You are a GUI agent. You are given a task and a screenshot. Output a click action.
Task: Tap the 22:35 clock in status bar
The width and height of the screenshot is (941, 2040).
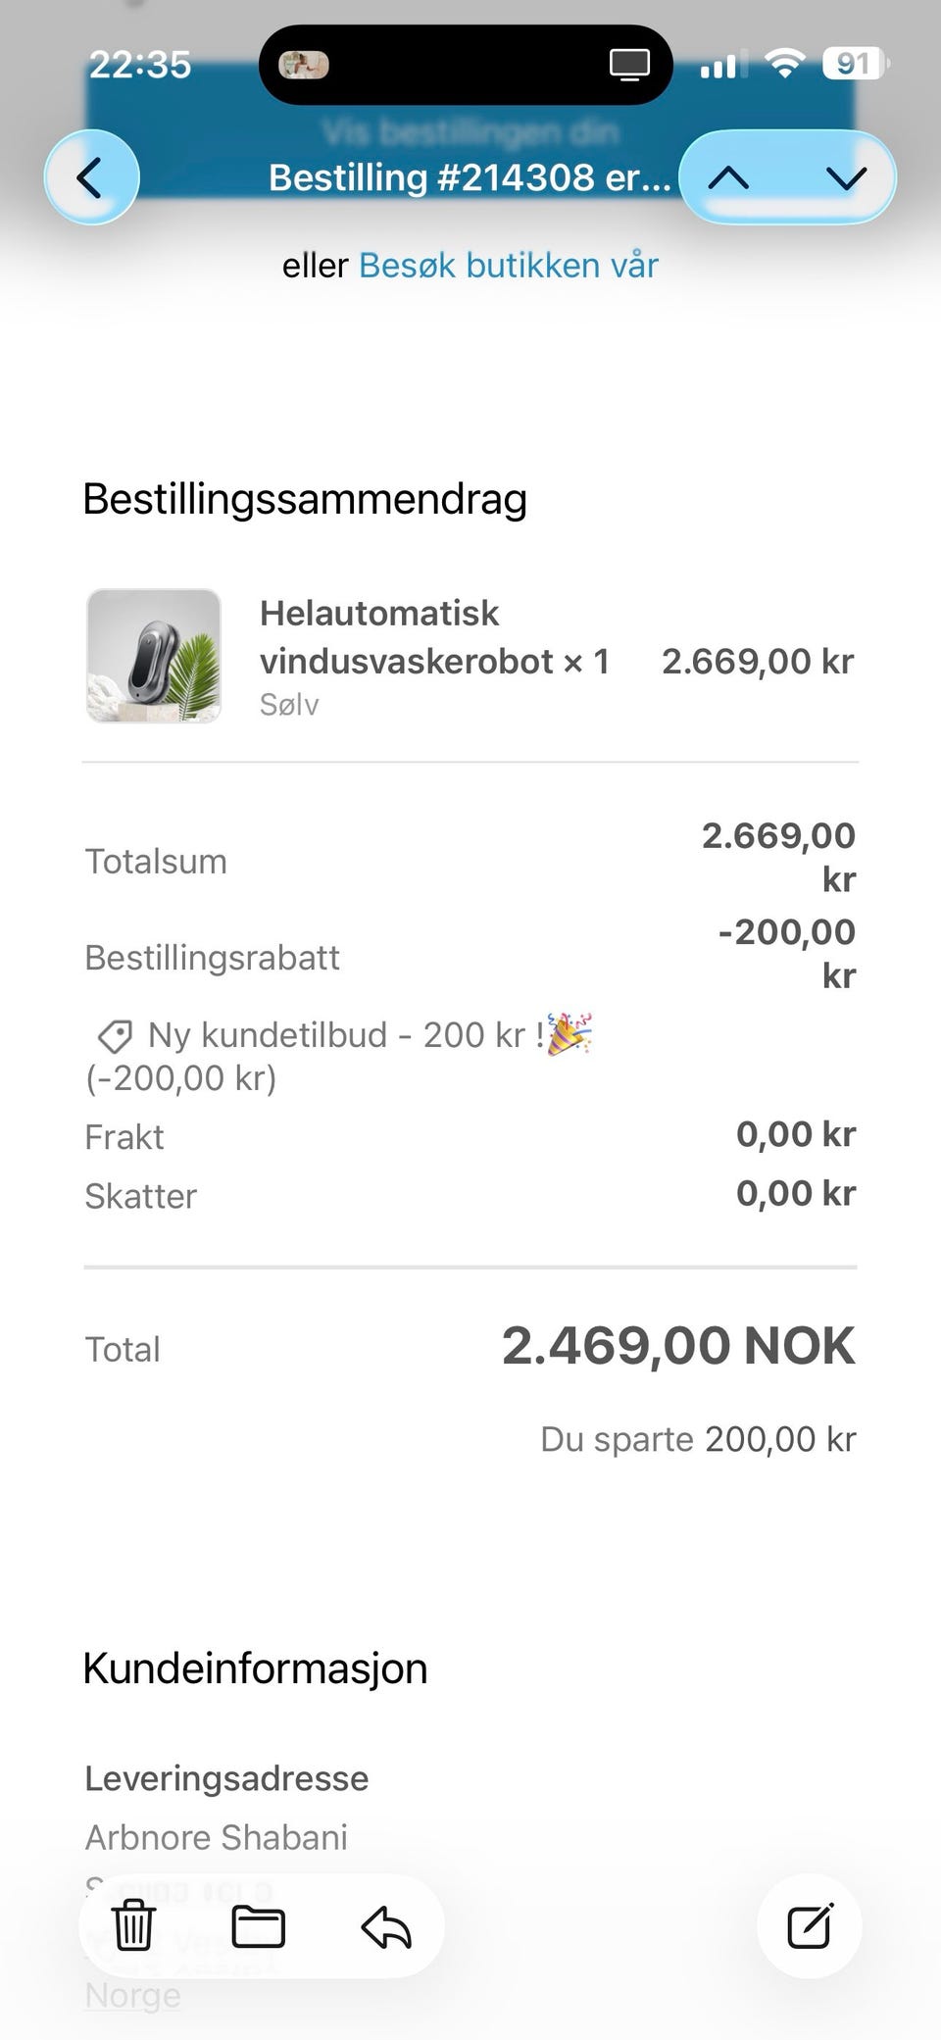coord(140,65)
